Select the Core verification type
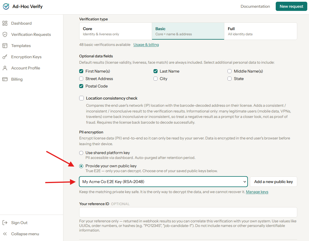Viewport: 309px width, 241px height. pos(116,31)
